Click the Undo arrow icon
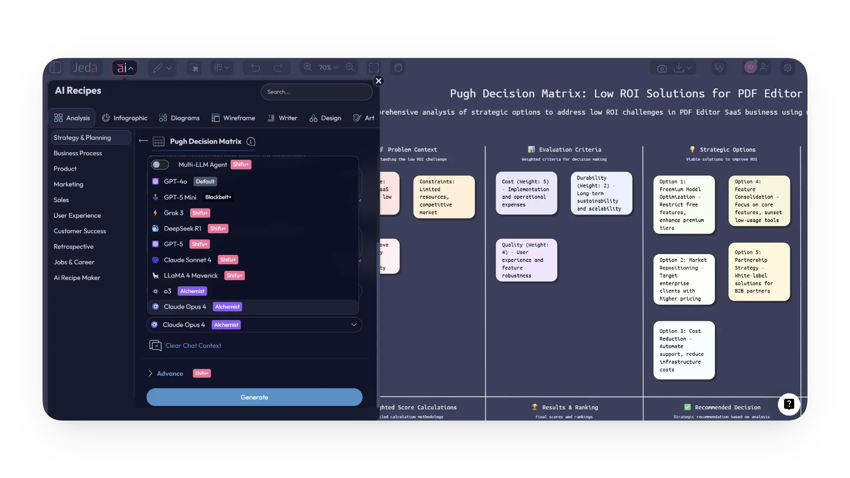Image resolution: width=850 pixels, height=478 pixels. point(256,67)
